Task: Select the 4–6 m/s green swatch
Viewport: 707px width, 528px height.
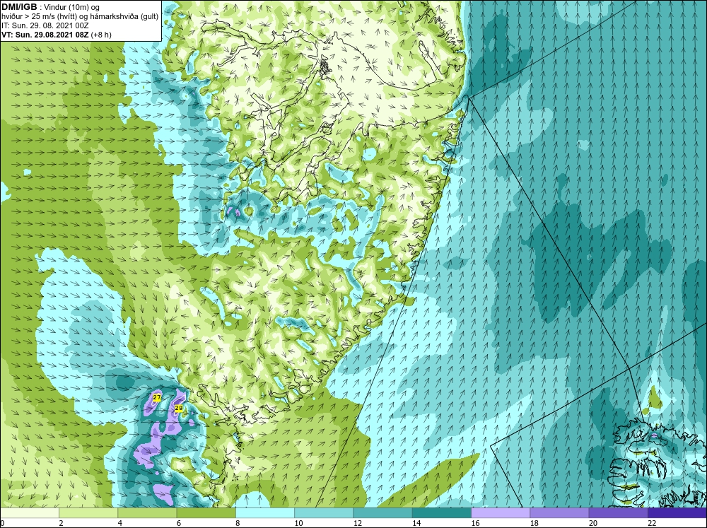Action: coord(147,512)
